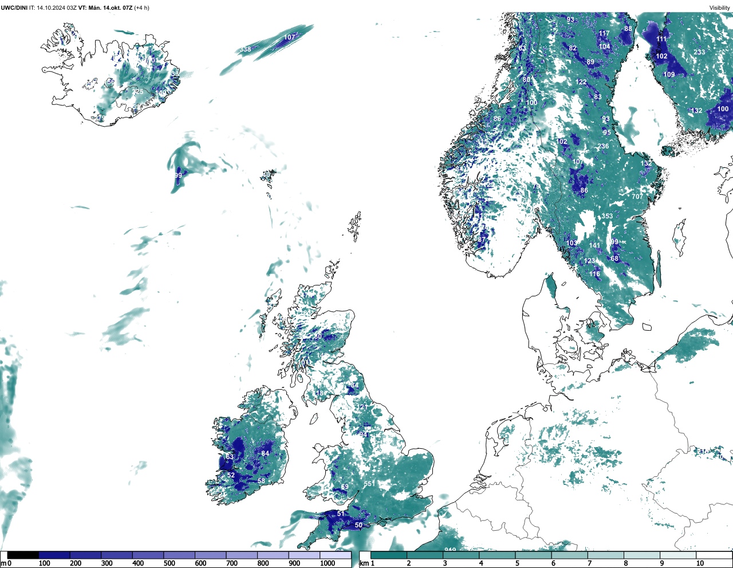Click the '353' value in southern Sweden
733x568 pixels.
click(607, 216)
